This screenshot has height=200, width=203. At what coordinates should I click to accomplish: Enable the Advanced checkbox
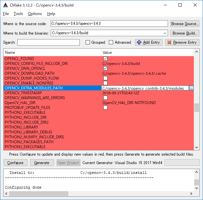111,42
